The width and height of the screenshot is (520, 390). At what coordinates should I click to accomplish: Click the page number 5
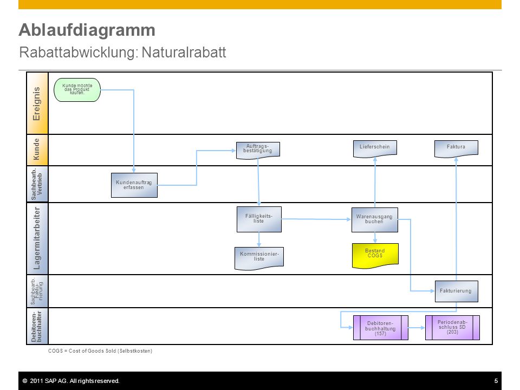(x=496, y=381)
